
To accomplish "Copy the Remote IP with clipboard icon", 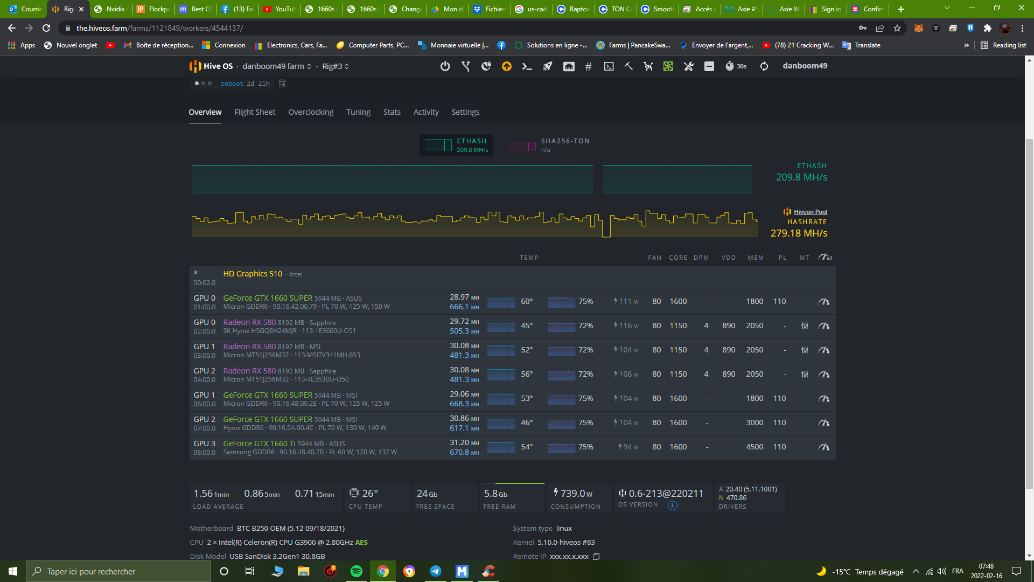I will (596, 557).
